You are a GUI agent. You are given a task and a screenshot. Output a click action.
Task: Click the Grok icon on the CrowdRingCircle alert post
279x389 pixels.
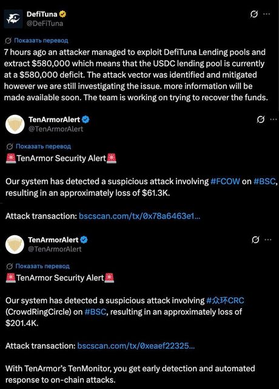click(x=255, y=240)
